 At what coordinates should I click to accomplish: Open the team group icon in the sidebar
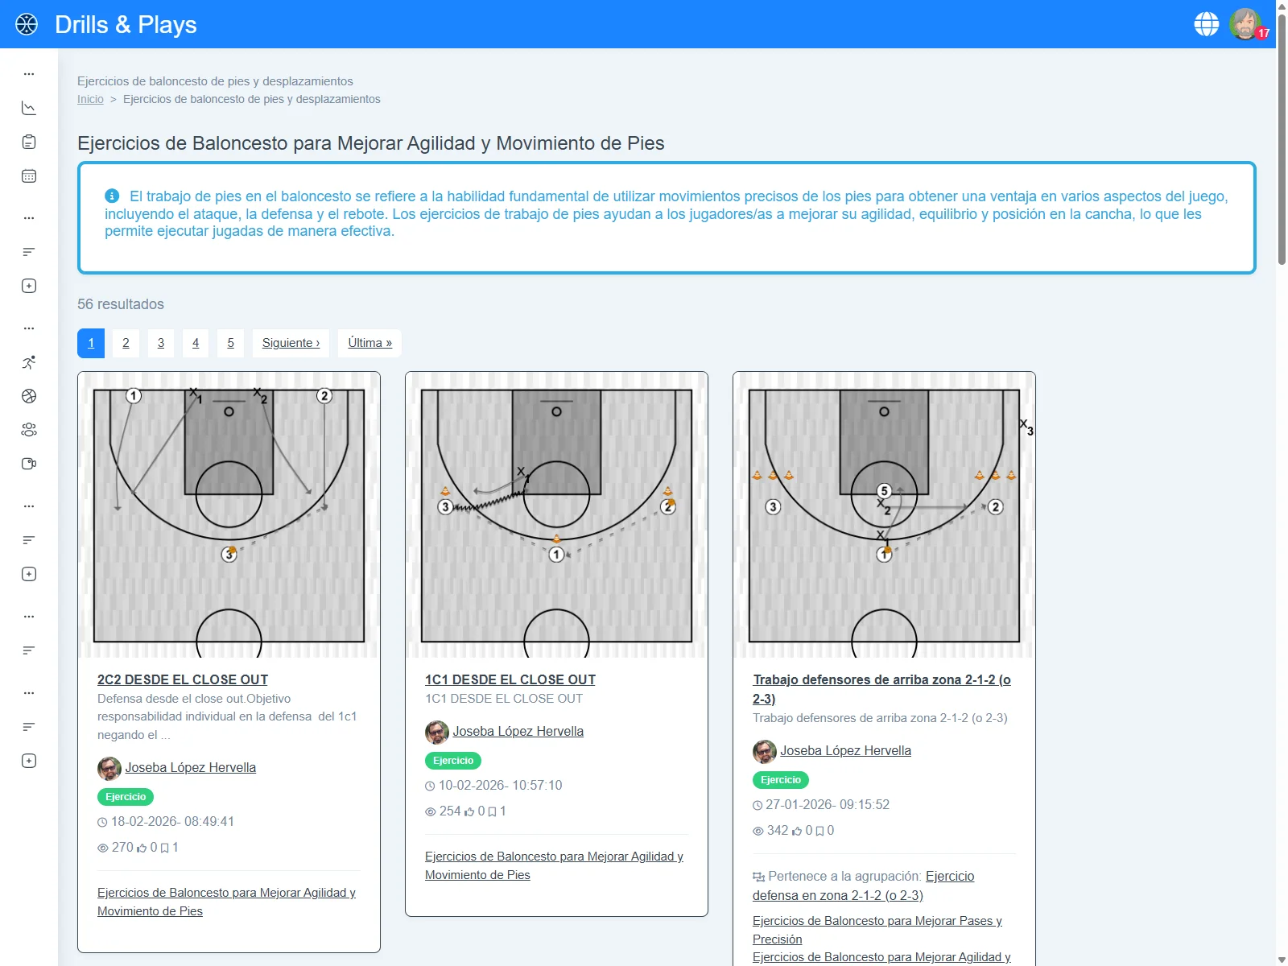[29, 430]
